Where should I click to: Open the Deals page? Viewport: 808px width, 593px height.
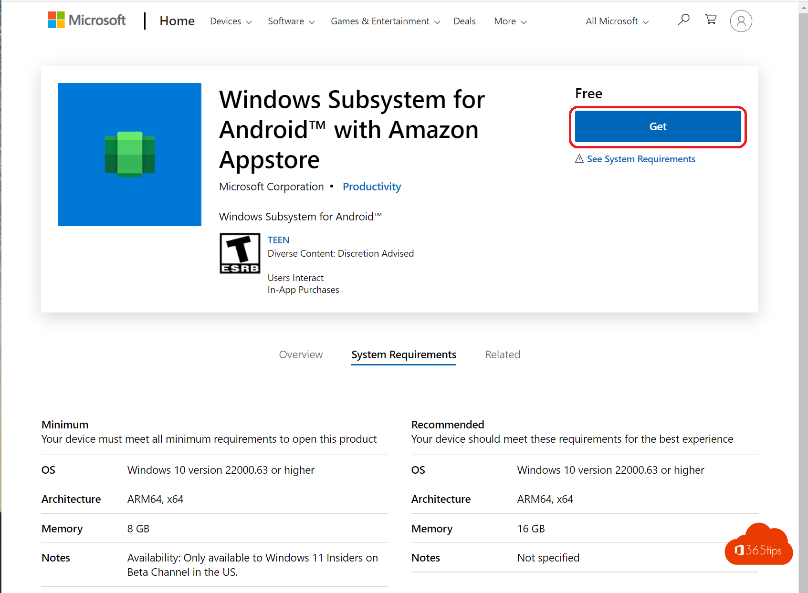[464, 21]
